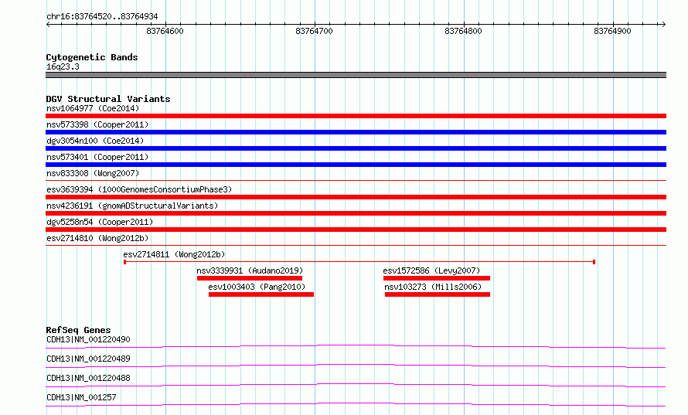Viewport: 688px width, 415px height.
Task: Select the blue bar under nsv573398
Action: (356, 132)
